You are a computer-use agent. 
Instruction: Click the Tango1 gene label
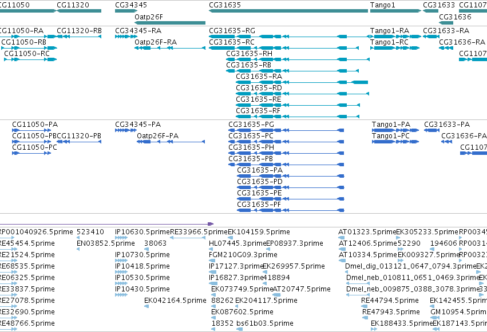click(383, 5)
